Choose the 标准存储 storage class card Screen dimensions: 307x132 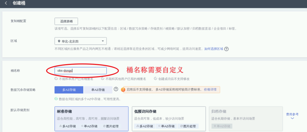tap(91, 119)
